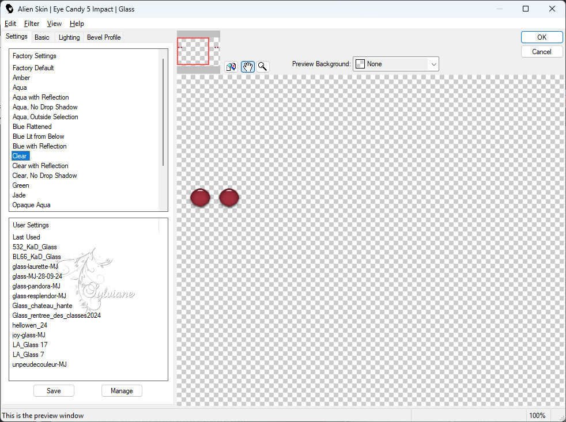The height and width of the screenshot is (422, 566).
Task: Click the Factory Settings list scrollbar
Action: [163, 112]
